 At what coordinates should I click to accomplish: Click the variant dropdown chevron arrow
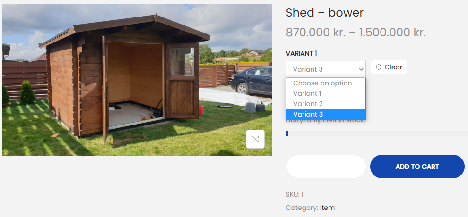click(361, 69)
